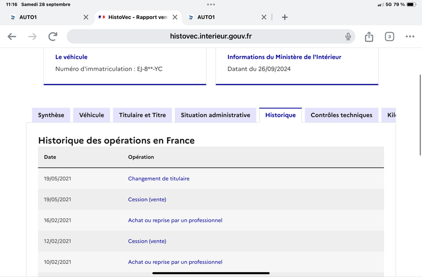Click the Le véhicule card heading
Image resolution: width=422 pixels, height=277 pixels.
71,57
